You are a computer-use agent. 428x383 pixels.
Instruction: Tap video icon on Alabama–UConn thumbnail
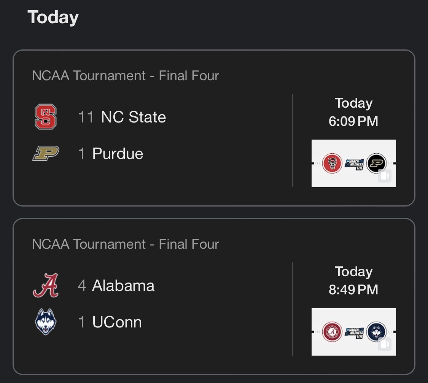(385, 345)
